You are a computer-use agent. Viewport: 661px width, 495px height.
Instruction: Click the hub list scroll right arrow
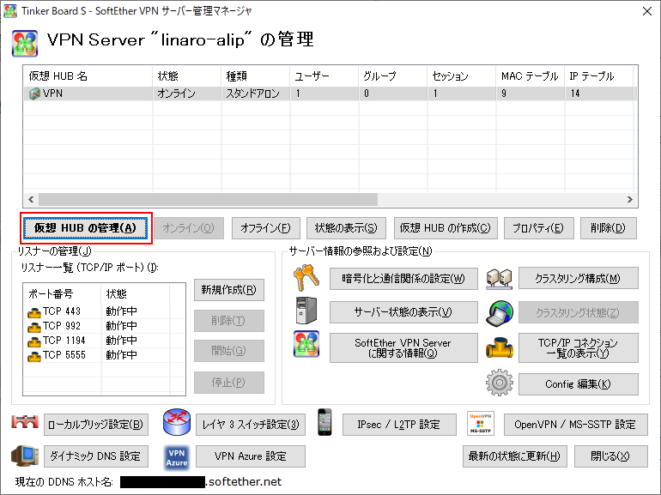pos(630,199)
